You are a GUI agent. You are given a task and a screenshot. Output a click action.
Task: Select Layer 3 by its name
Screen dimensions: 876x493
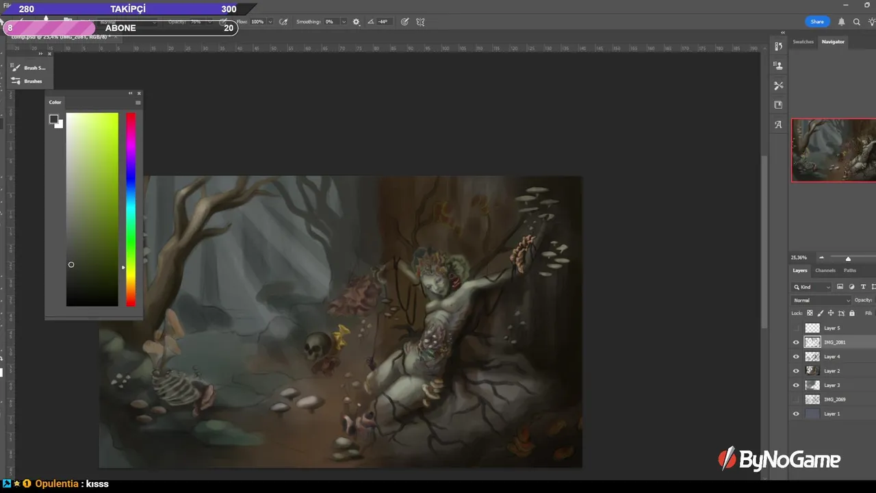832,385
